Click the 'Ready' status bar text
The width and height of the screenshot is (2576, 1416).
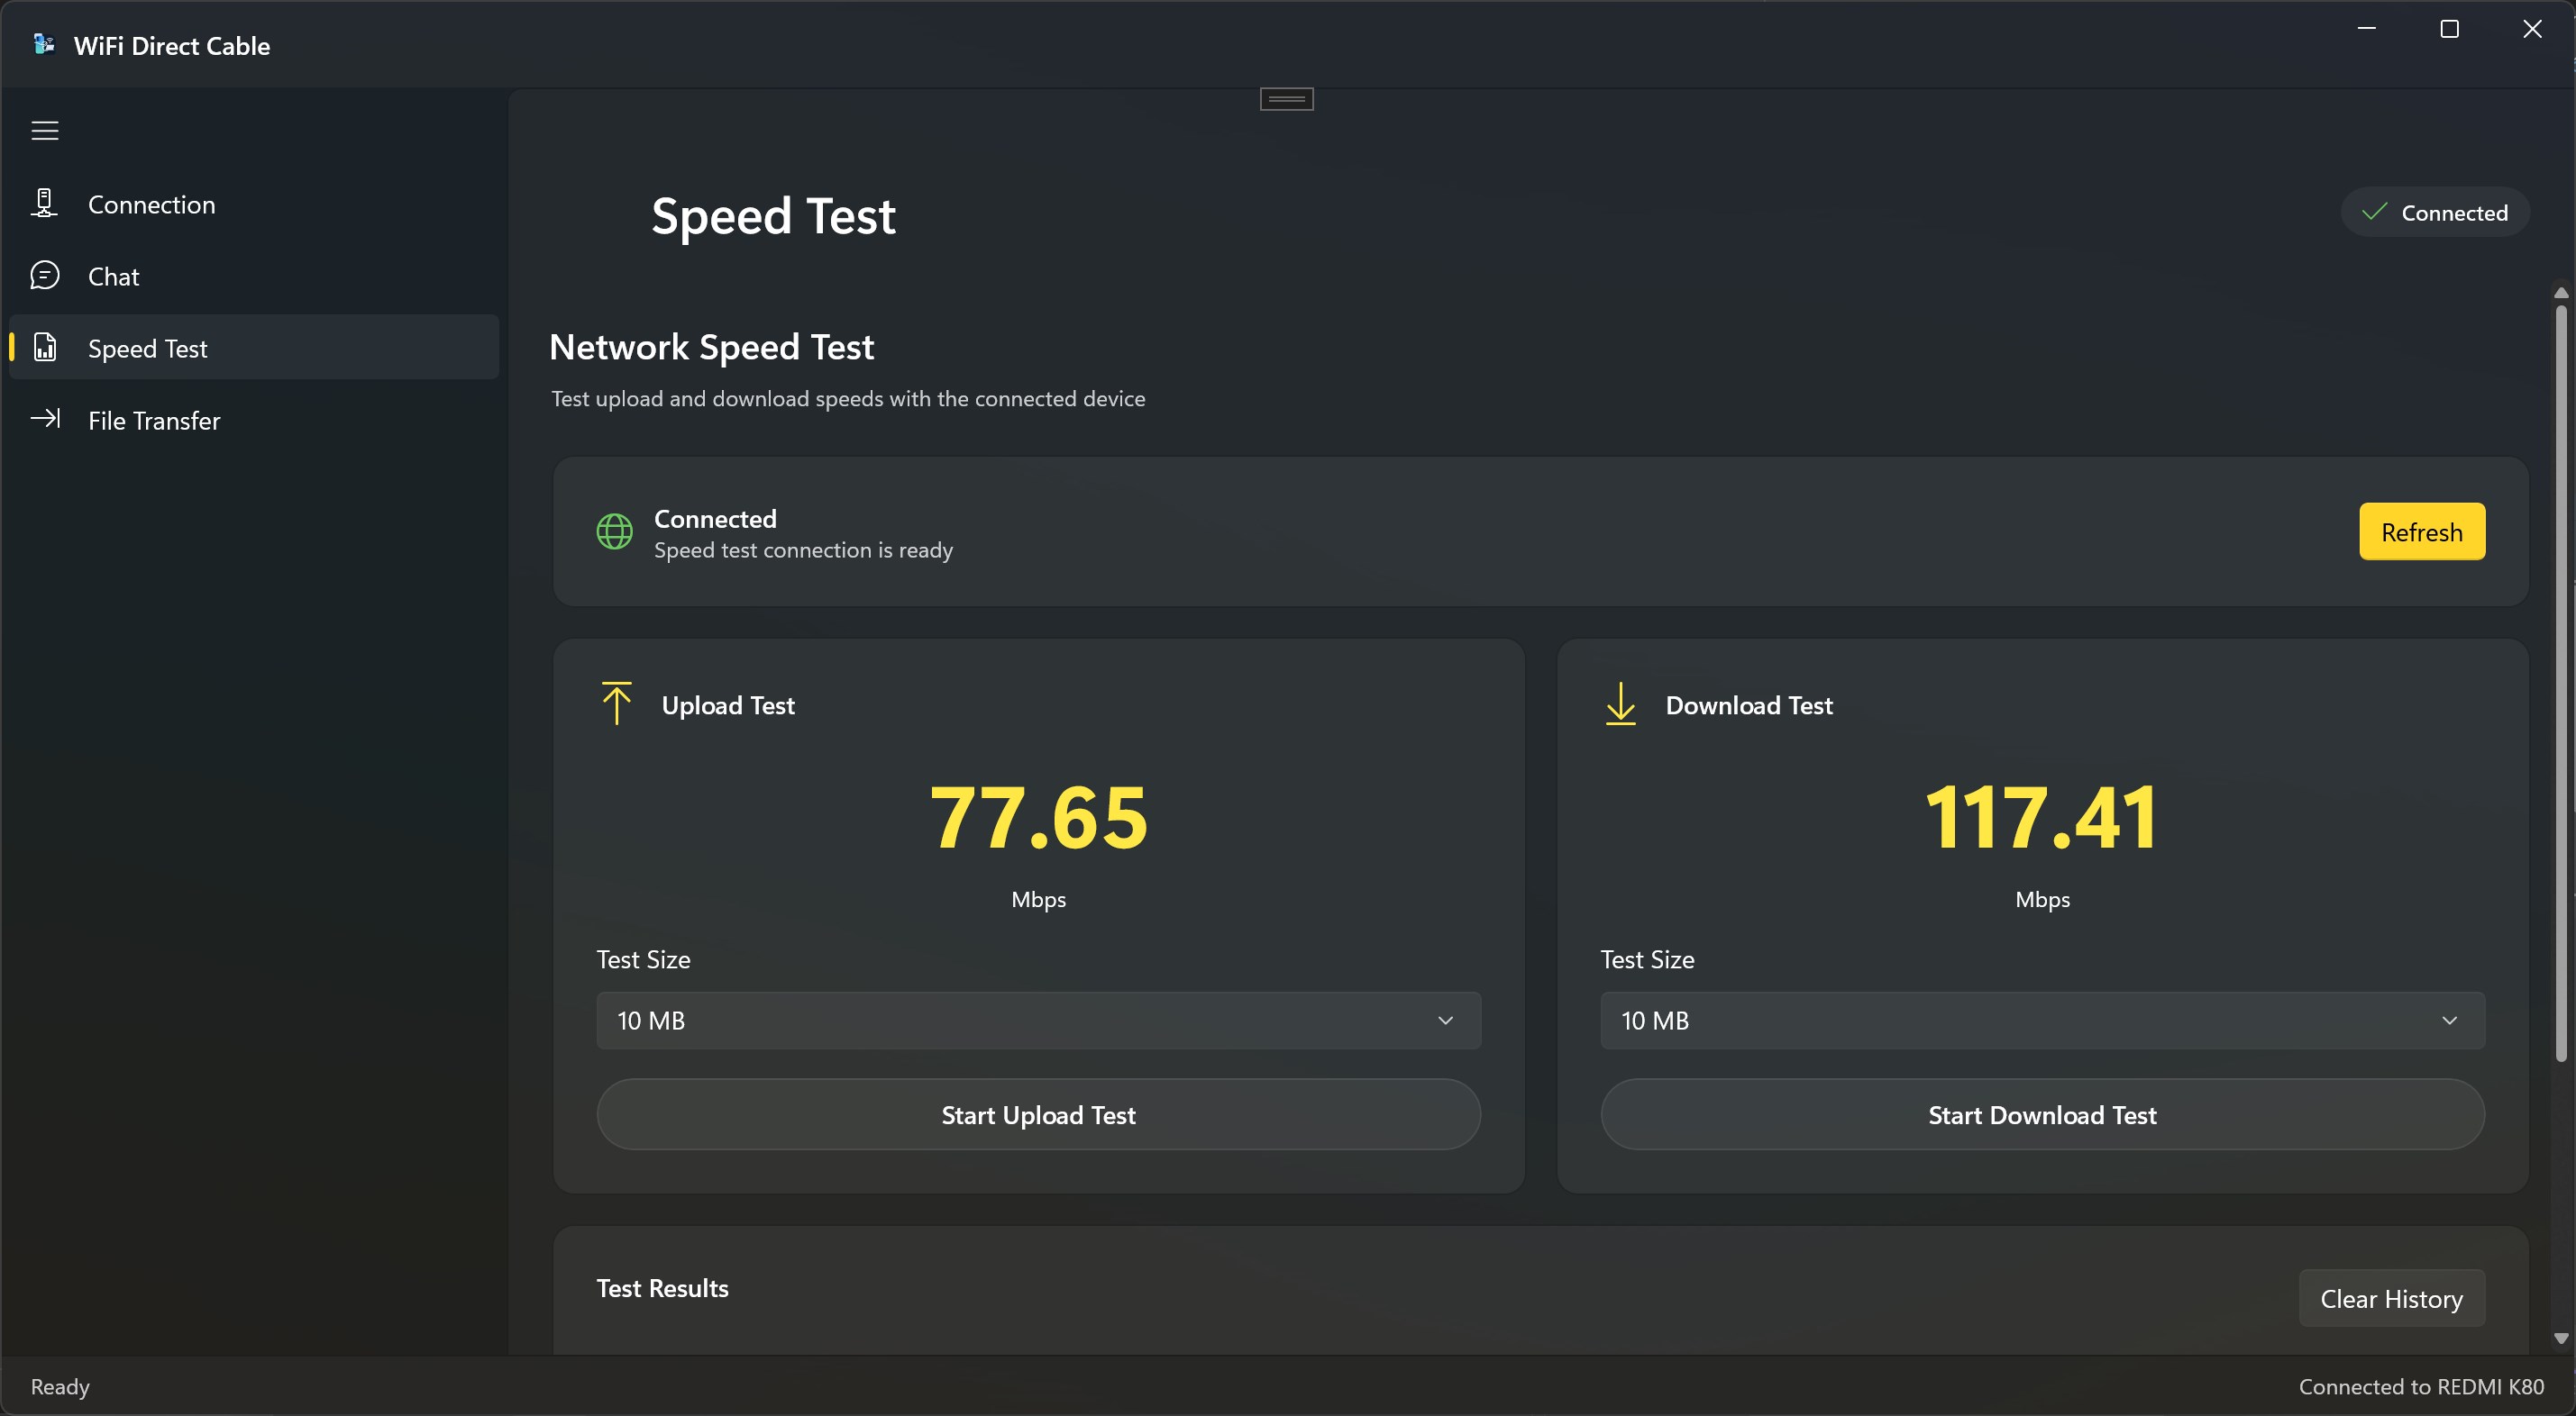coord(60,1386)
